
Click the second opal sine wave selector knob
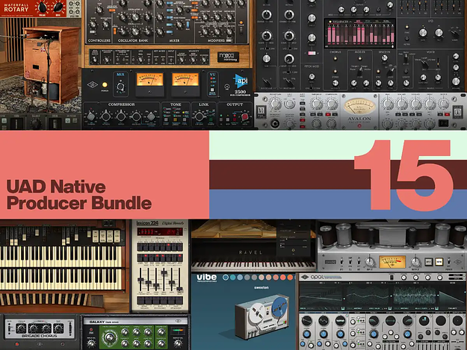click(323, 321)
